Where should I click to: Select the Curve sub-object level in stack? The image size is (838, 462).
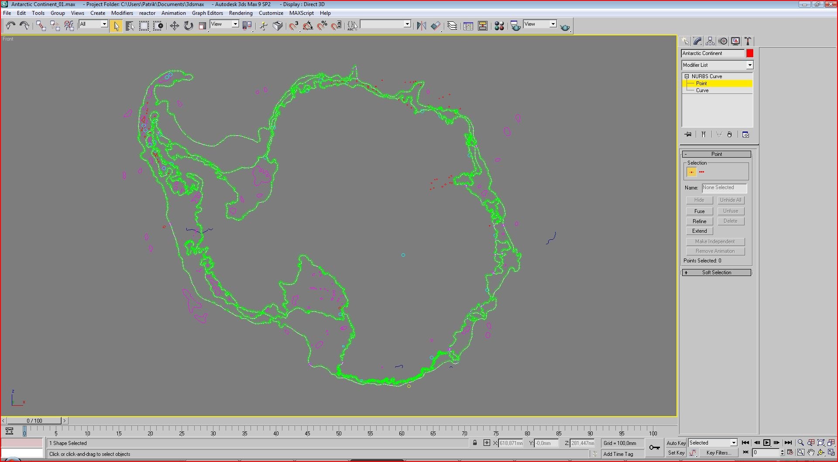(x=702, y=90)
